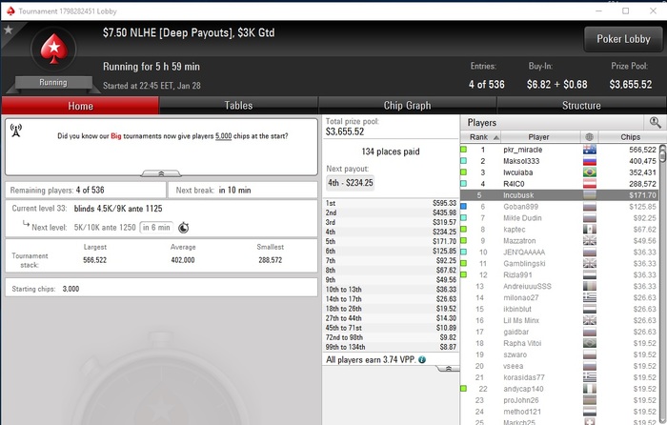667x425 pixels.
Task: Click the PokerStars spade logo
Action: point(53,49)
